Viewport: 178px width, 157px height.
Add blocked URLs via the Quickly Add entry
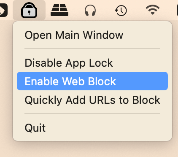click(92, 100)
